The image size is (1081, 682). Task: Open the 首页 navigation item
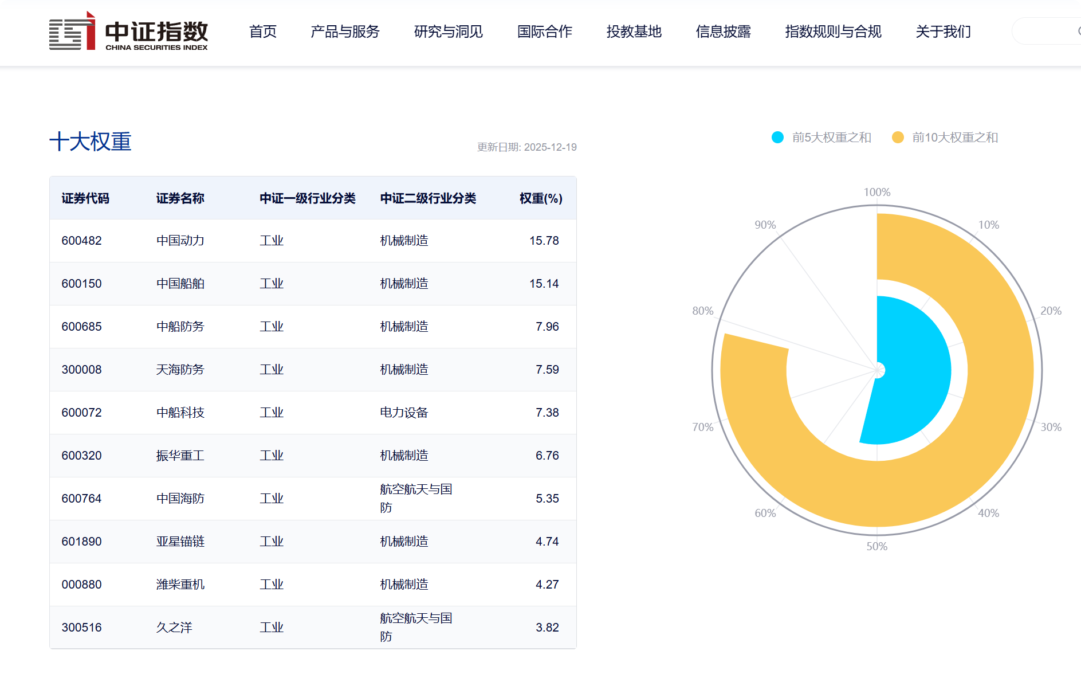click(x=263, y=32)
